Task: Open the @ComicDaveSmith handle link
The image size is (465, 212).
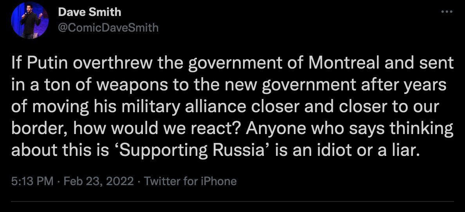Action: [x=108, y=27]
